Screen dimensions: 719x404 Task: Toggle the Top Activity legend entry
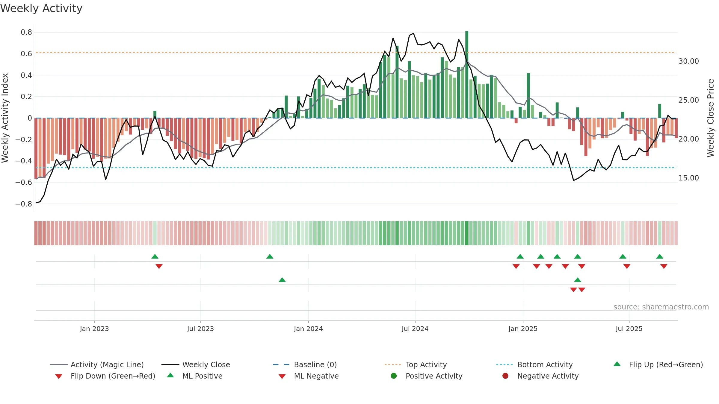click(416, 364)
